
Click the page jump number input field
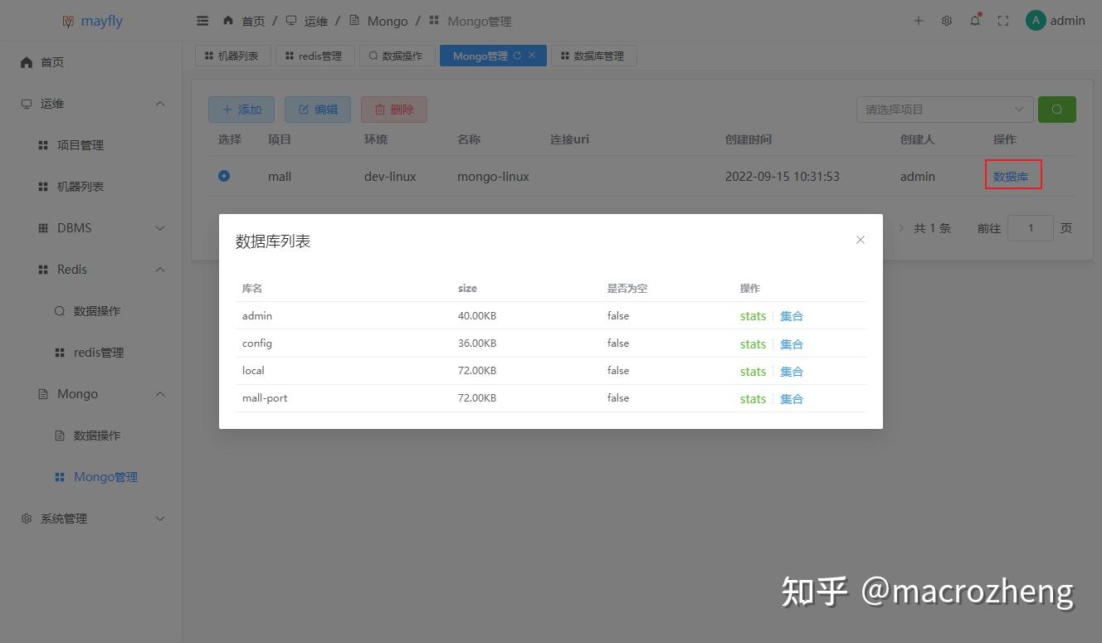[1031, 227]
